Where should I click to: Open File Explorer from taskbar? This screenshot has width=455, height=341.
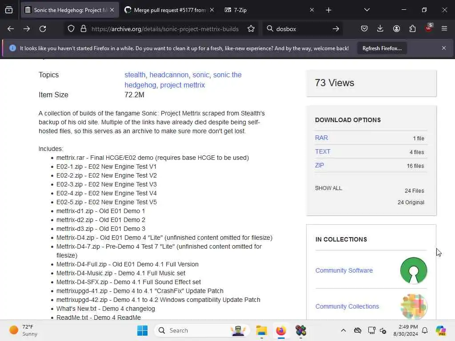tap(261, 330)
